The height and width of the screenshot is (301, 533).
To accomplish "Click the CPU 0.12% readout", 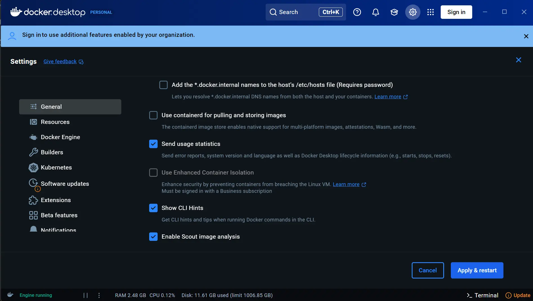I will click(162, 295).
